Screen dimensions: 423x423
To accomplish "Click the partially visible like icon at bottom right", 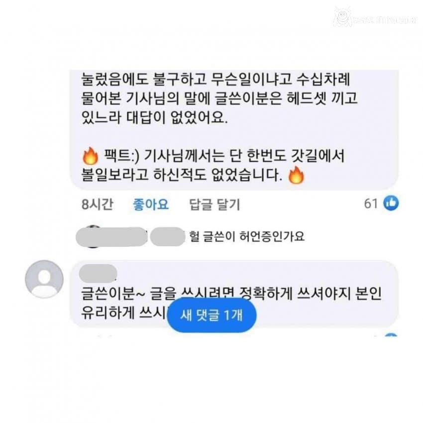I will pyautogui.click(x=391, y=335).
